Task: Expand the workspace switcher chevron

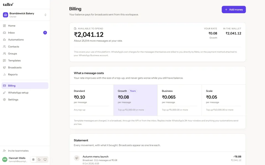Action: tap(45, 15)
